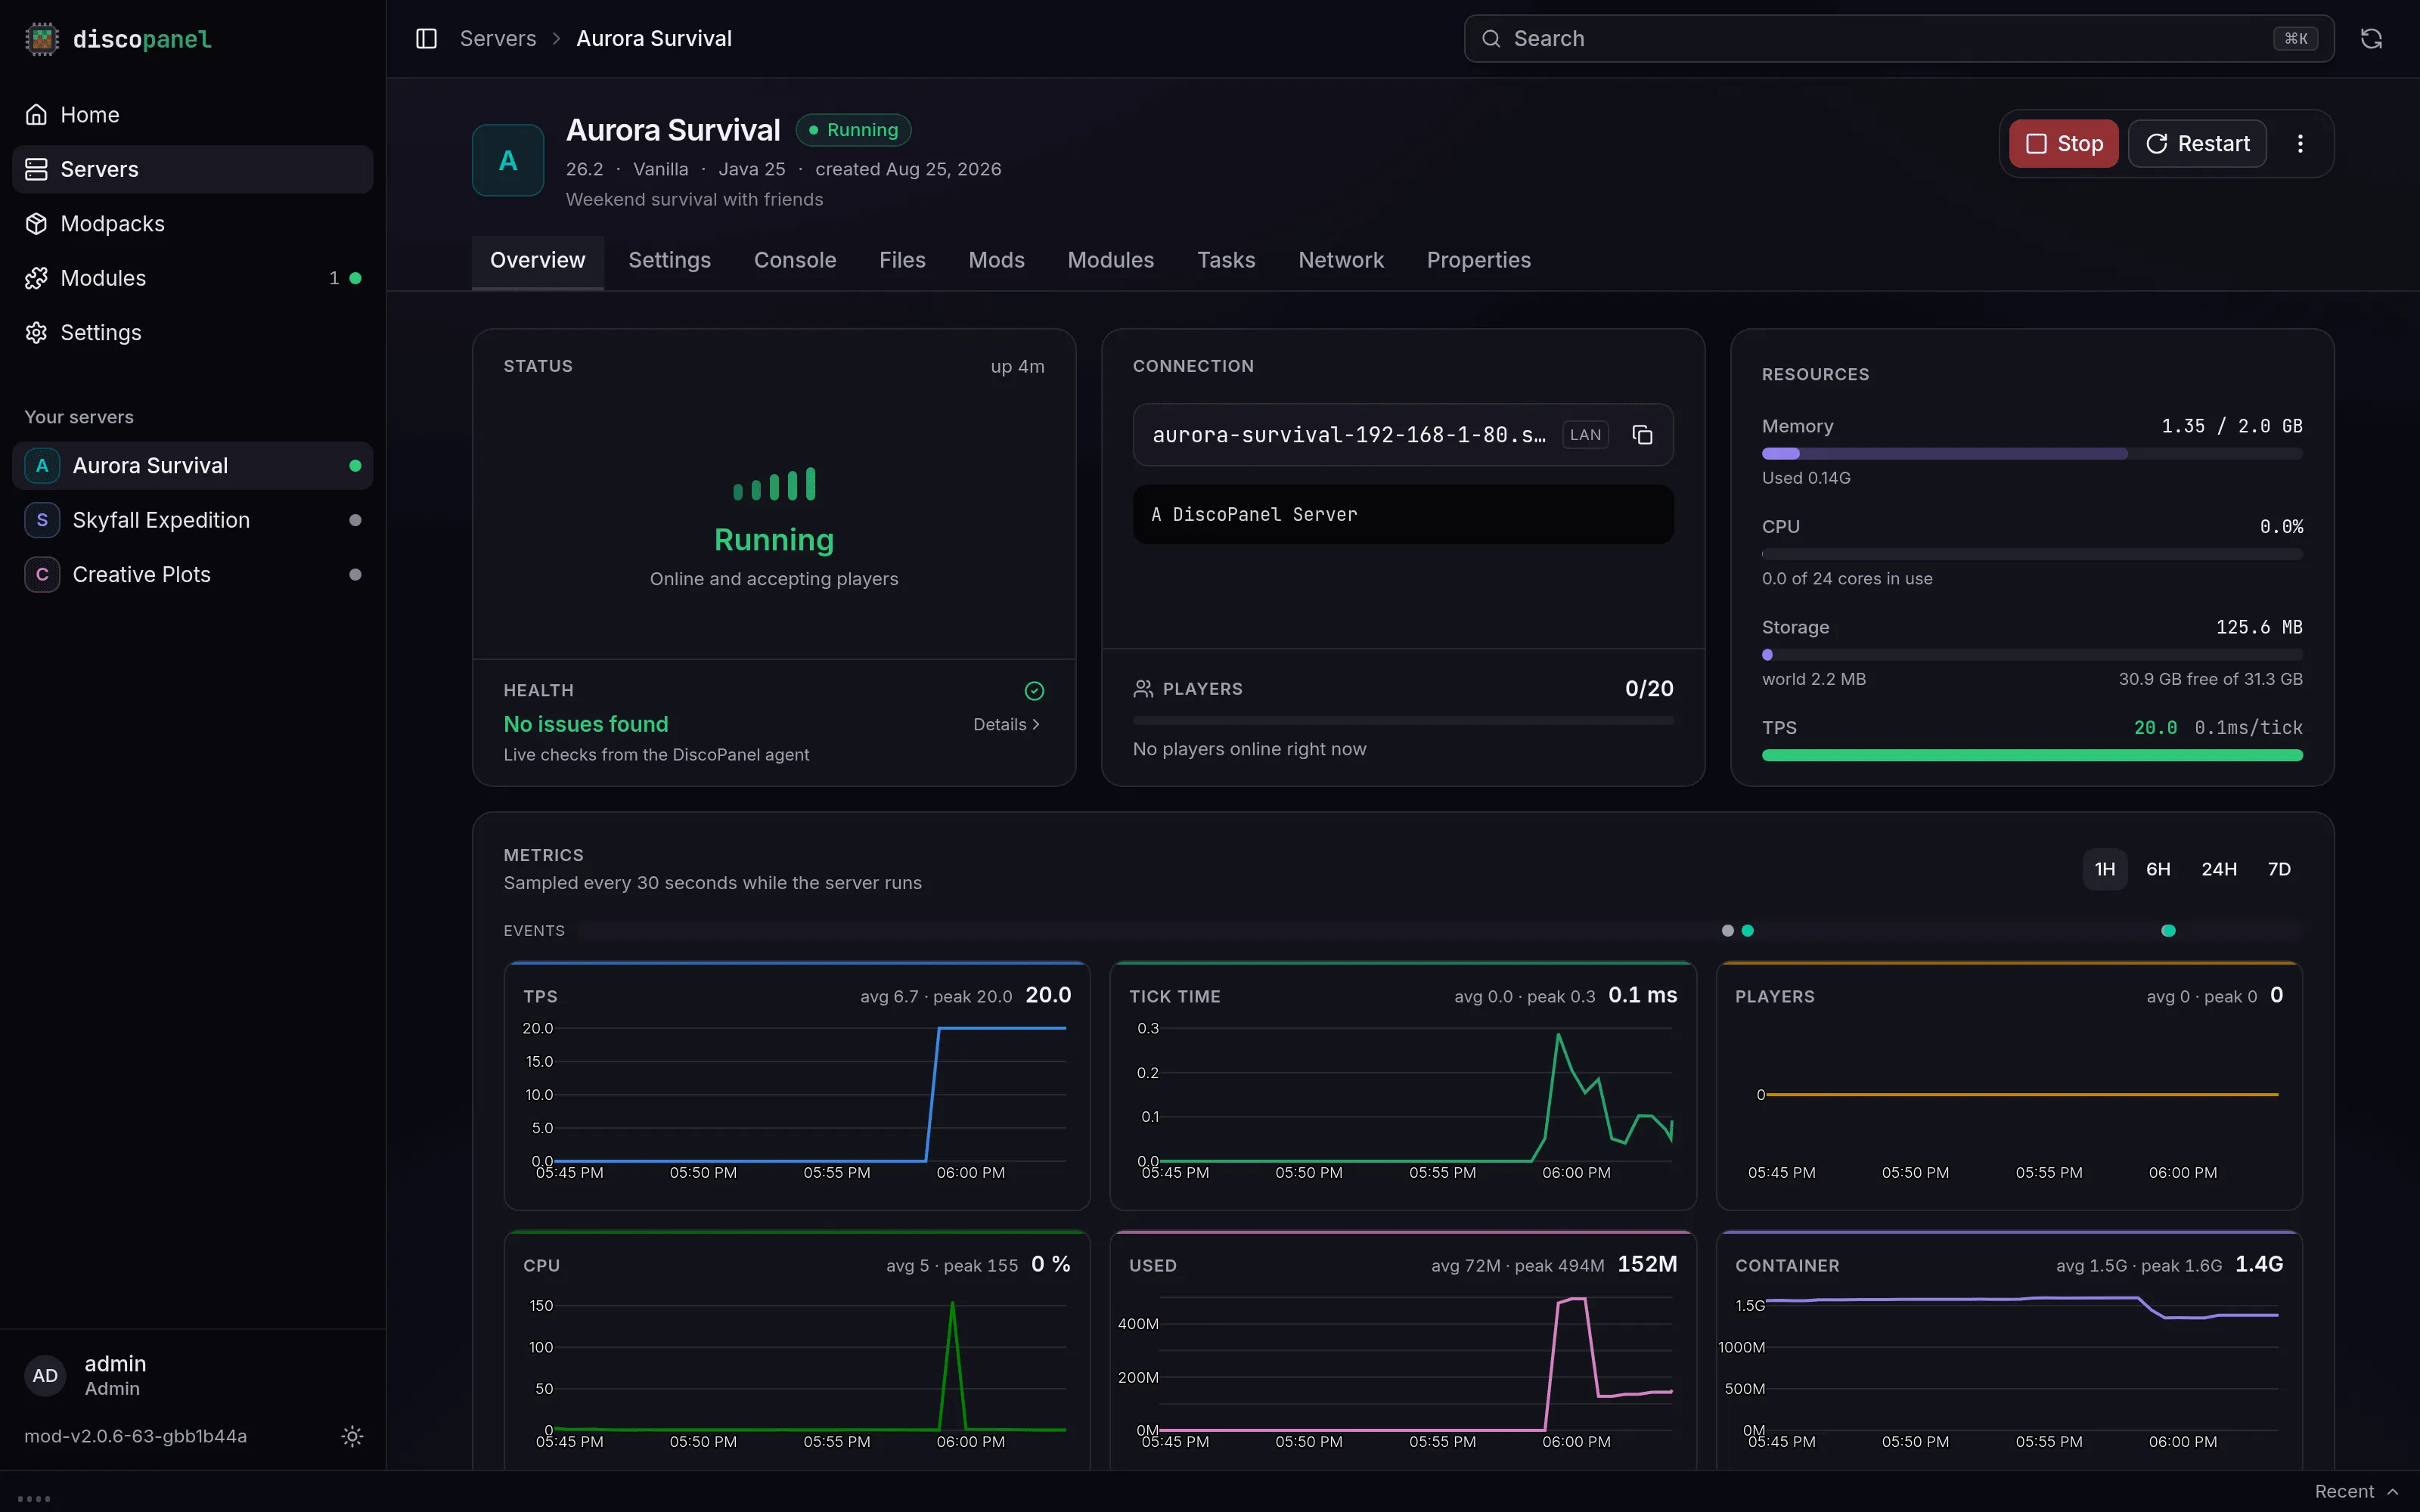Open sidebar Settings page
The image size is (2420, 1512).
point(192,333)
